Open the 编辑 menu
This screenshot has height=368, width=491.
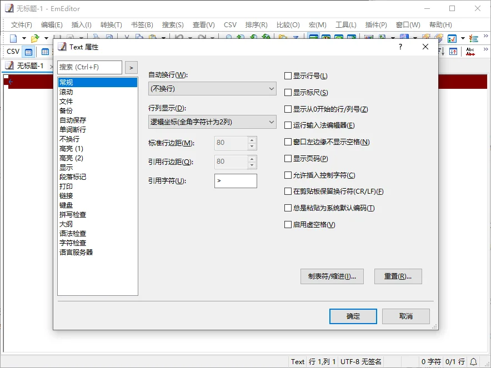51,25
